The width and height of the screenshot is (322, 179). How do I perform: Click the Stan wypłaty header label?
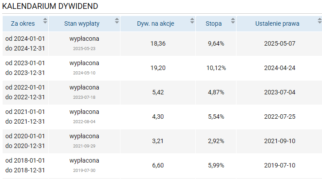[81, 23]
